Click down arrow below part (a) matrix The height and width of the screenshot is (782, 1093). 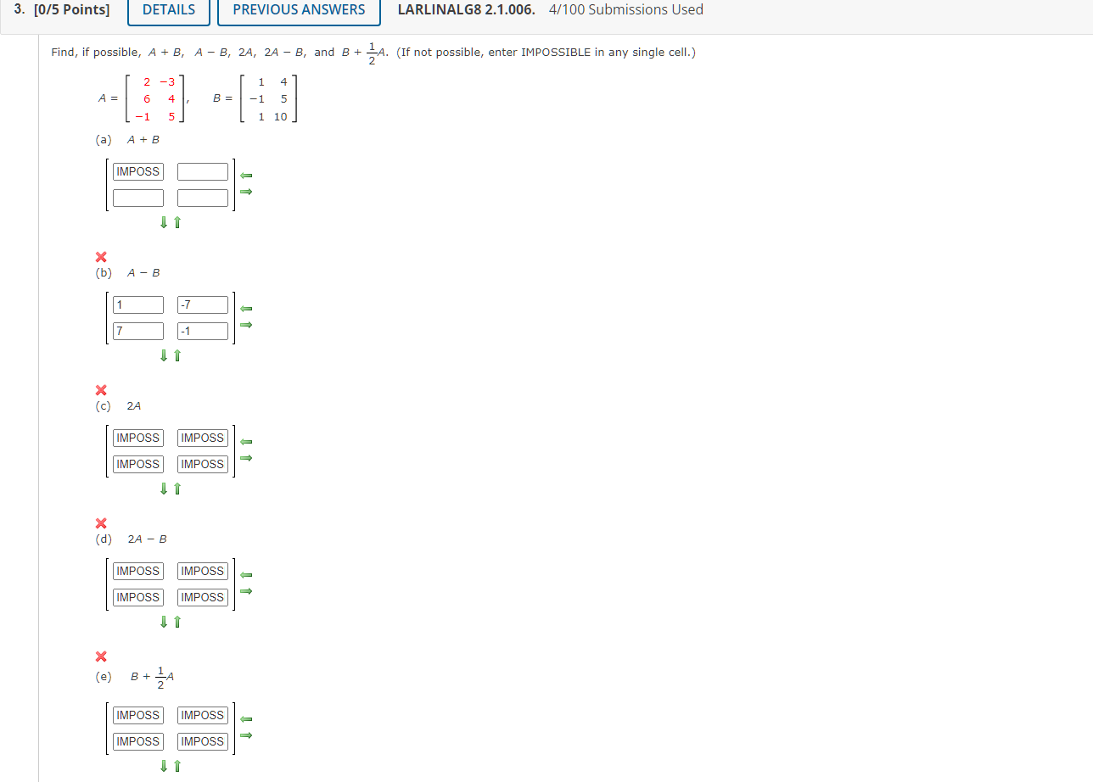[163, 222]
